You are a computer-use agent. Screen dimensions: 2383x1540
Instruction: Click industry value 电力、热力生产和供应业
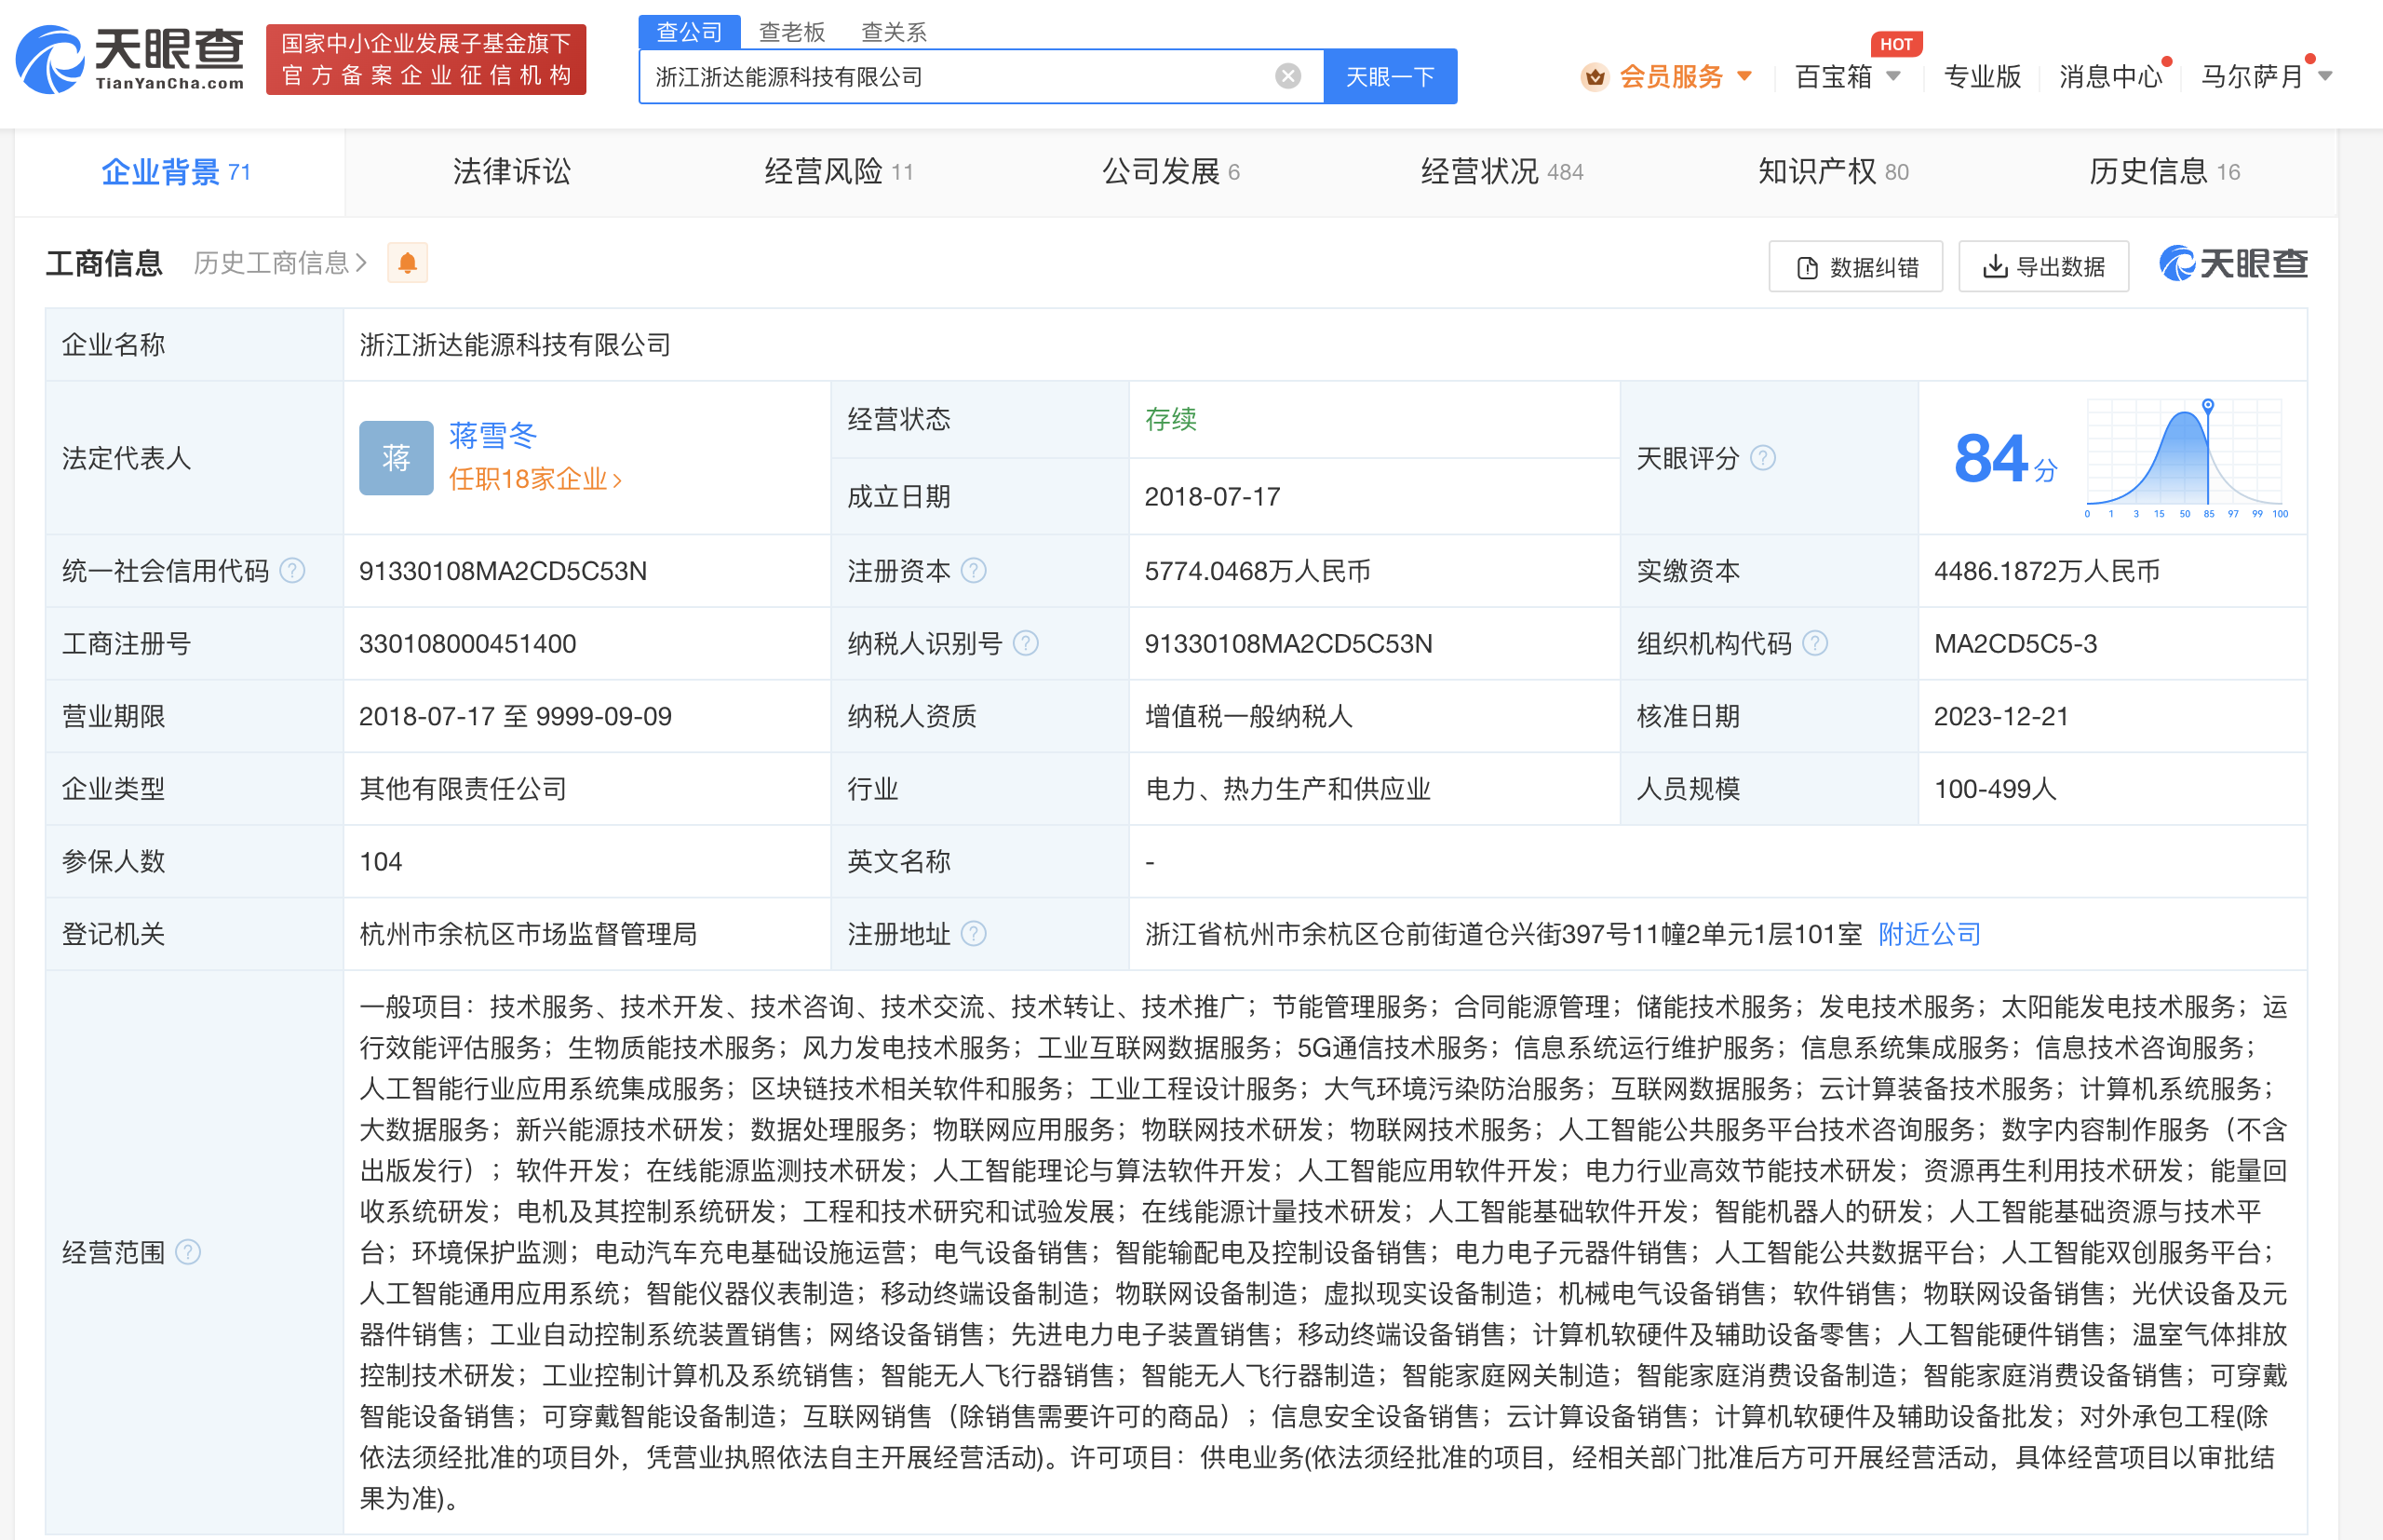(1287, 789)
